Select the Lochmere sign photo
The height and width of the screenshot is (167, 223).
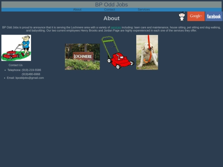pyautogui.click(x=82, y=56)
